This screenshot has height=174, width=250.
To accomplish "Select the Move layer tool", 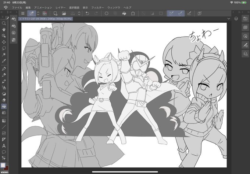I will (4, 42).
